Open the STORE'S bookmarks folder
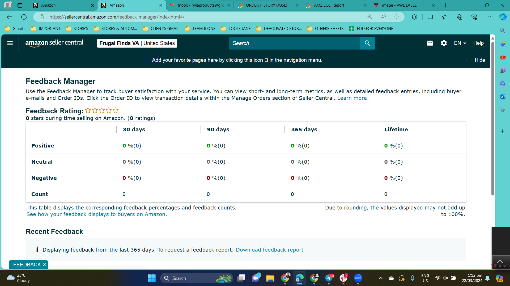This screenshot has width=510, height=286. point(77,29)
